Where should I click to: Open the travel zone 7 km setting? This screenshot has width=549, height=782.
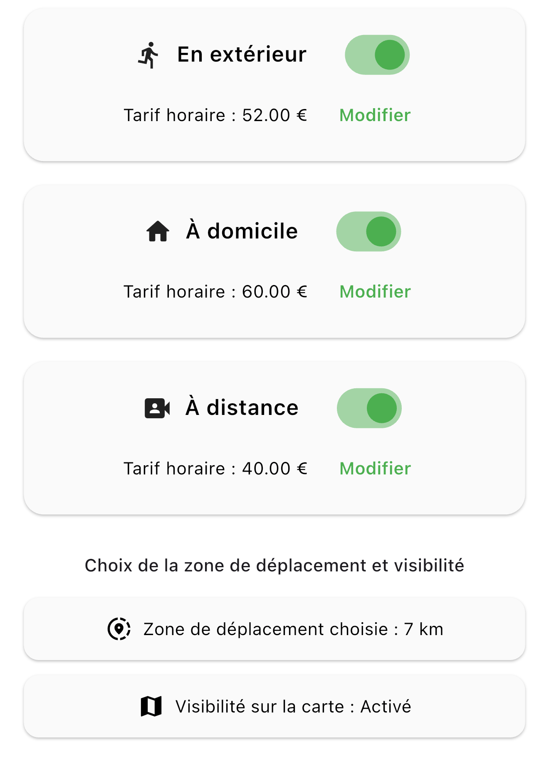pyautogui.click(x=293, y=629)
